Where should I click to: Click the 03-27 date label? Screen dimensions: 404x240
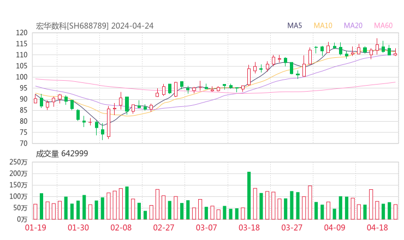[x=292, y=227]
